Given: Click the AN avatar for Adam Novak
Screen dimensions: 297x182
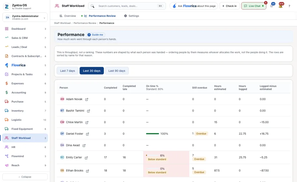Looking at the screenshot, I should [x=62, y=99].
